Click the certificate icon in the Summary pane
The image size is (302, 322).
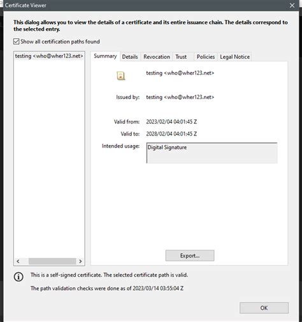tap(120, 76)
